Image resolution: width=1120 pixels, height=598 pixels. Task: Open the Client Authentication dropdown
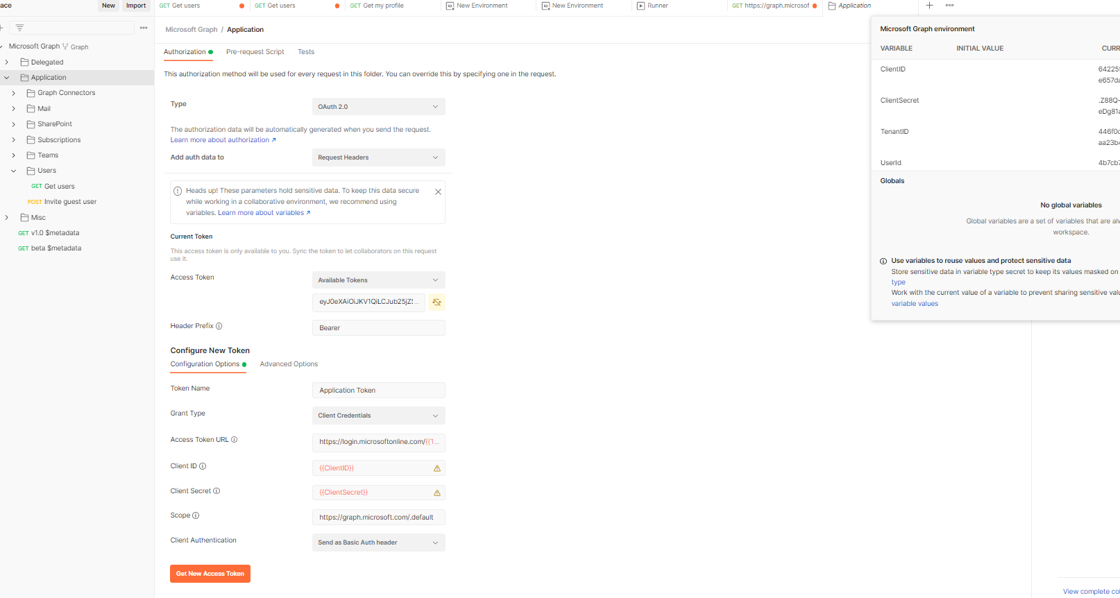pyautogui.click(x=378, y=543)
